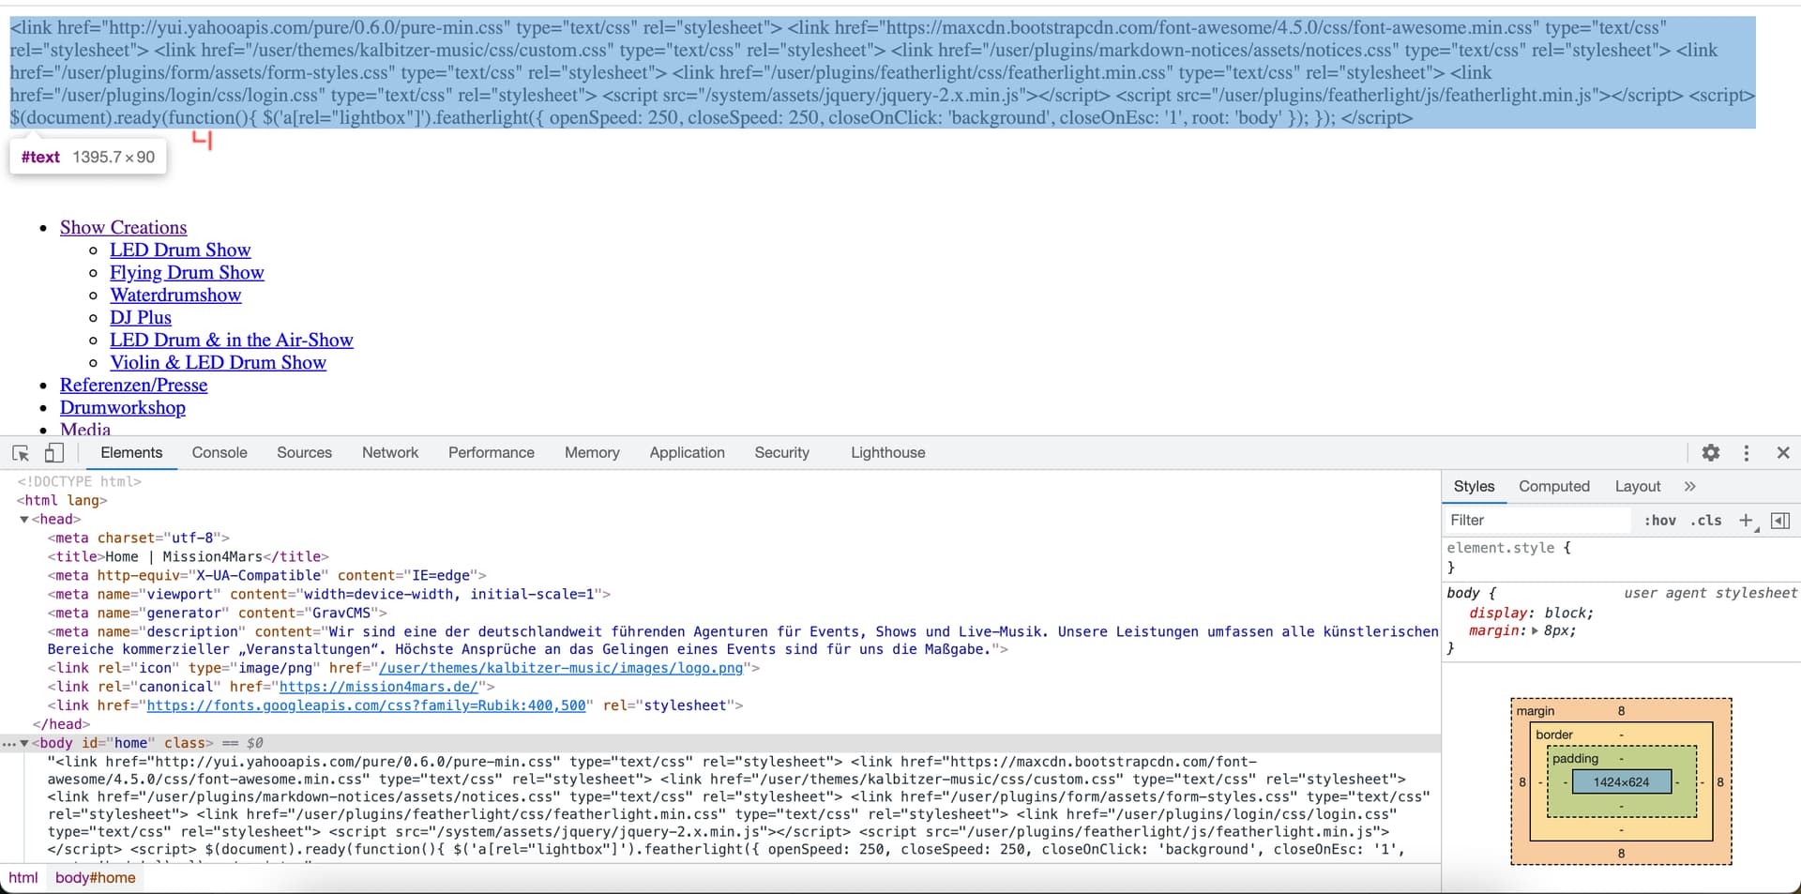Open the Security tab
Viewport: 1801px width, 894px height.
pos(781,453)
